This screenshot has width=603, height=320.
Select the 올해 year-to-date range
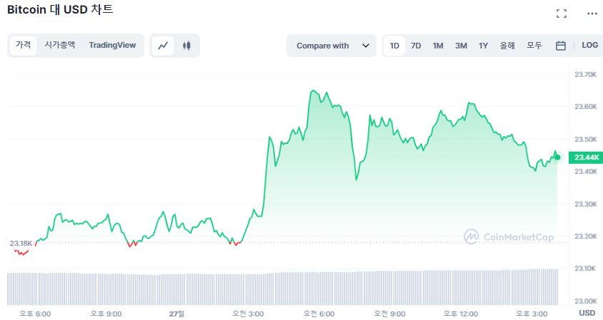click(507, 46)
